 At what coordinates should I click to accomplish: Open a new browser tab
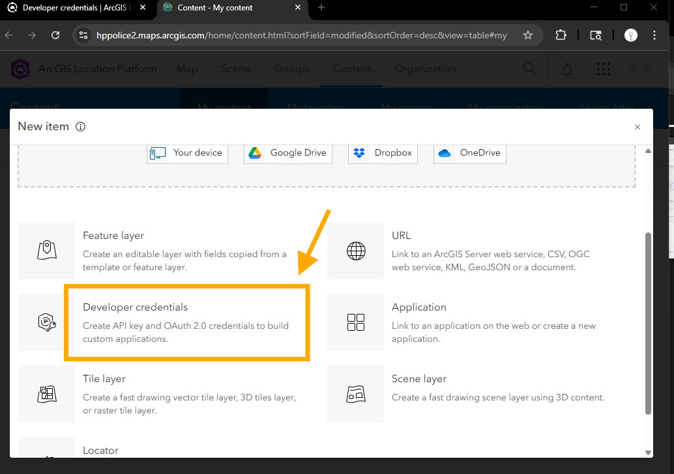321,7
